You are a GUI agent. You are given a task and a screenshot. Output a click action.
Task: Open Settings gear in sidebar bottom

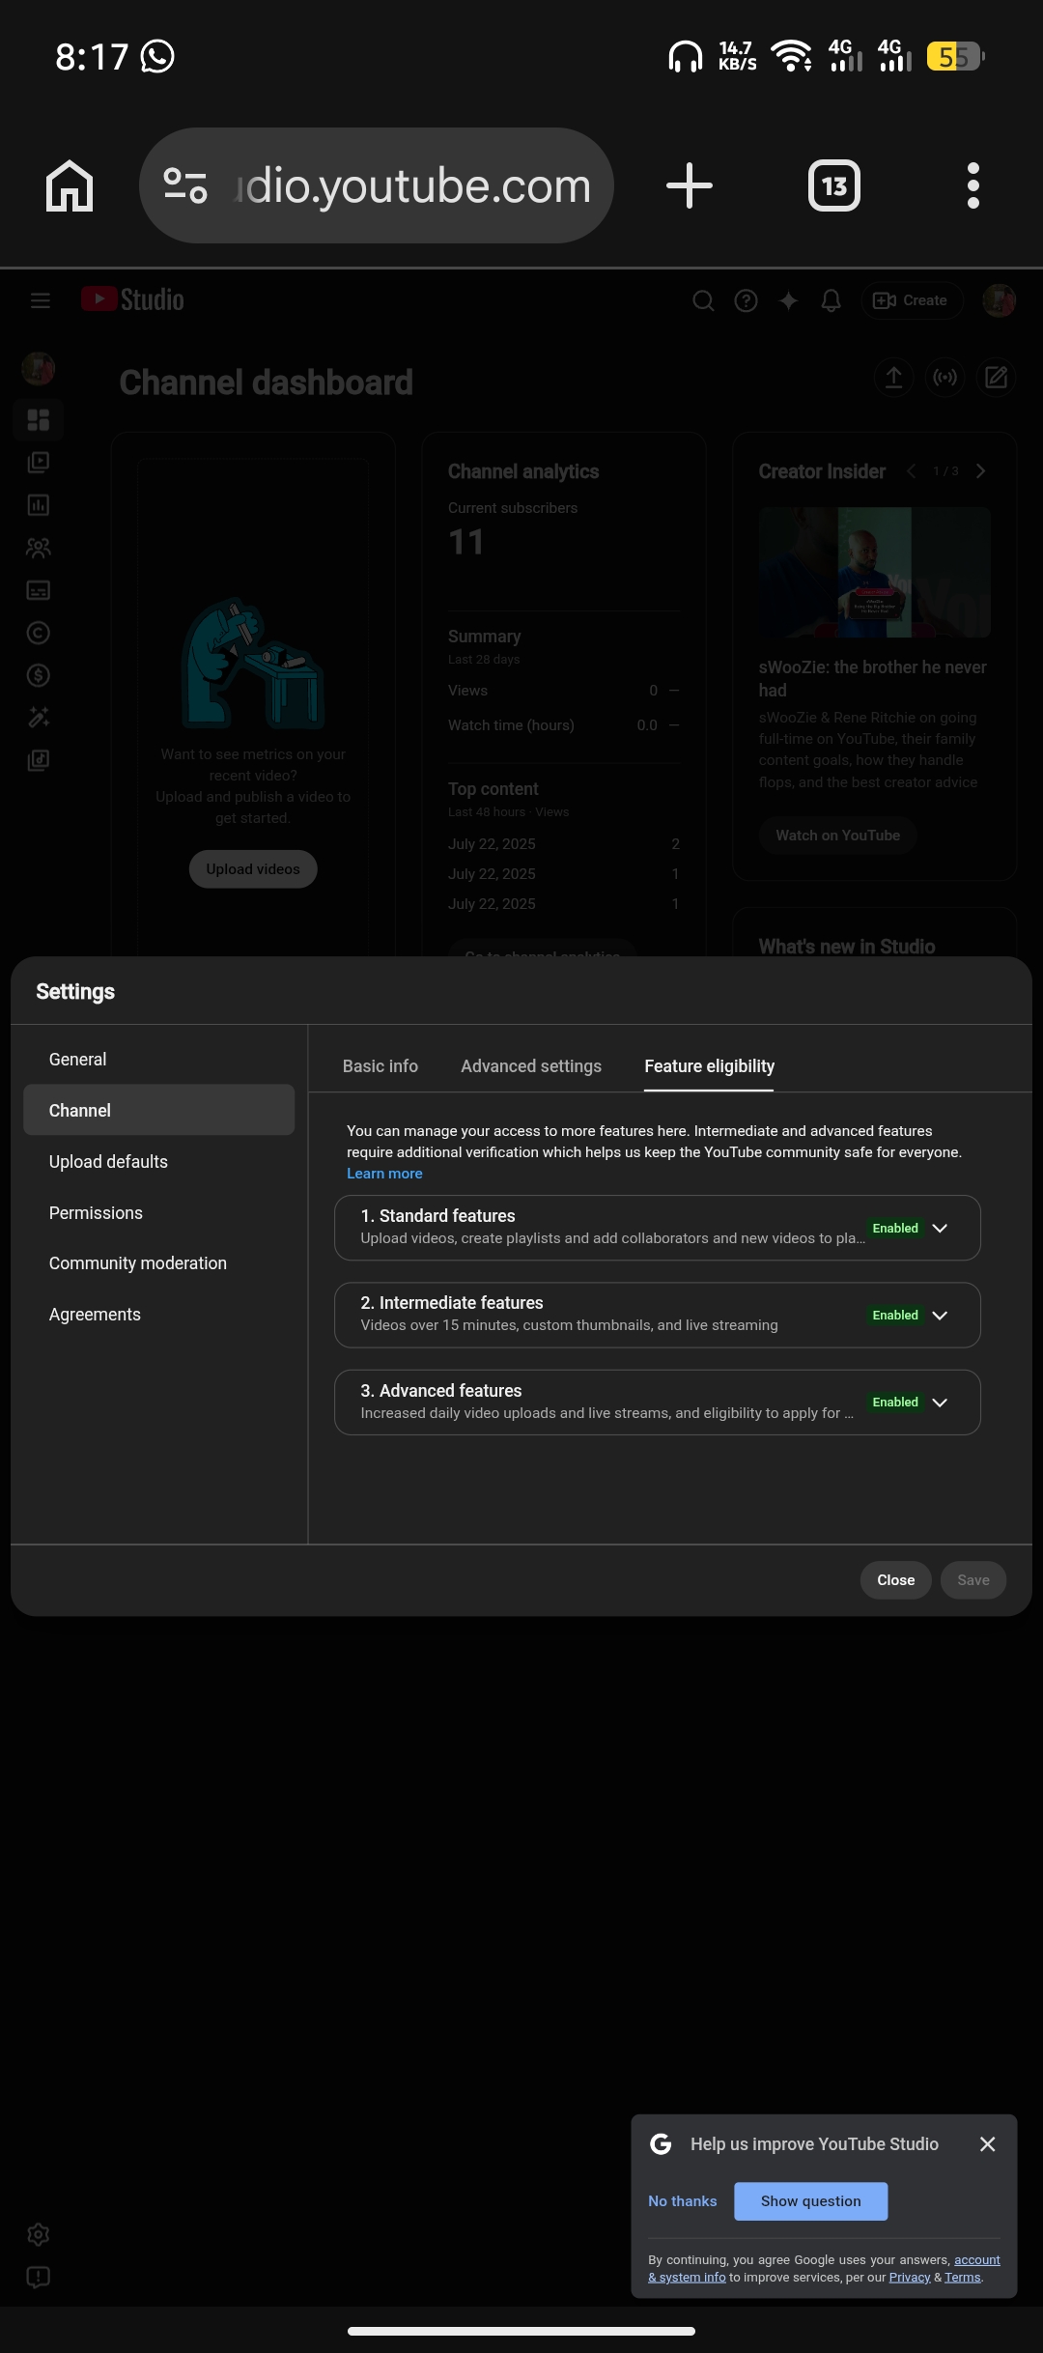click(39, 2234)
